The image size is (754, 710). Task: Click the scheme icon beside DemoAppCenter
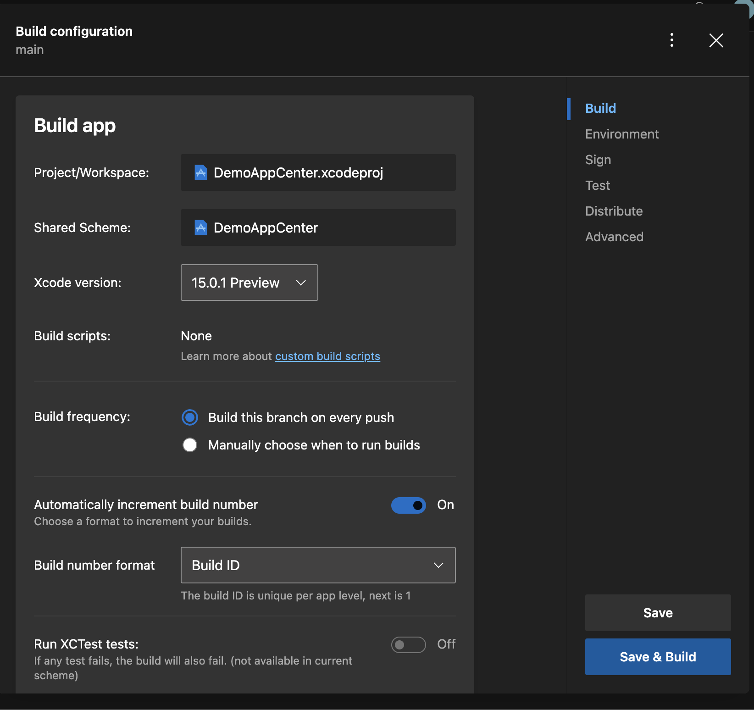coord(200,227)
